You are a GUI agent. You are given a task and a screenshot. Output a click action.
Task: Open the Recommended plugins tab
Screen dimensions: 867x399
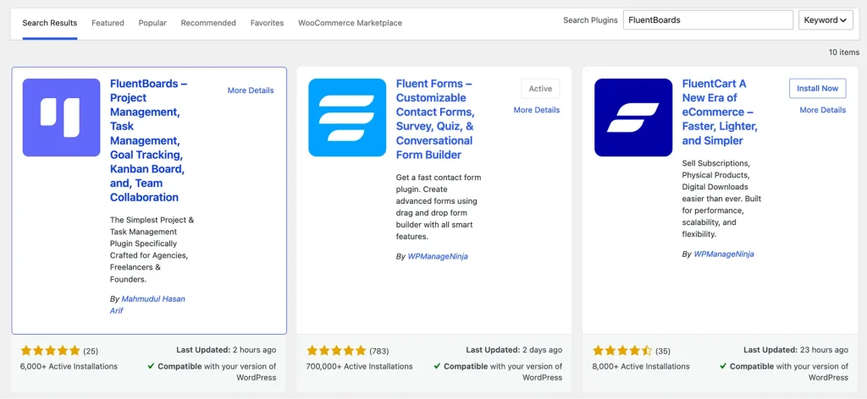pos(208,23)
